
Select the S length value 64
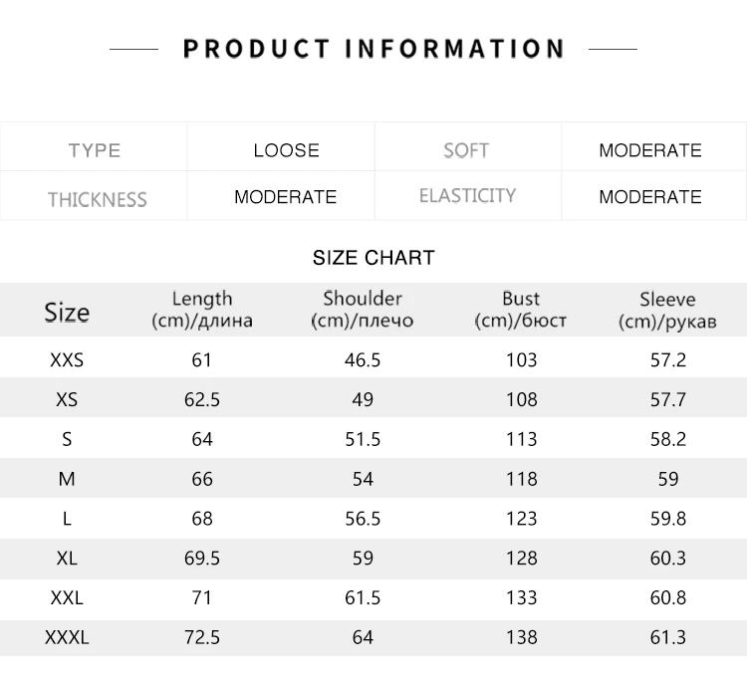tap(202, 439)
